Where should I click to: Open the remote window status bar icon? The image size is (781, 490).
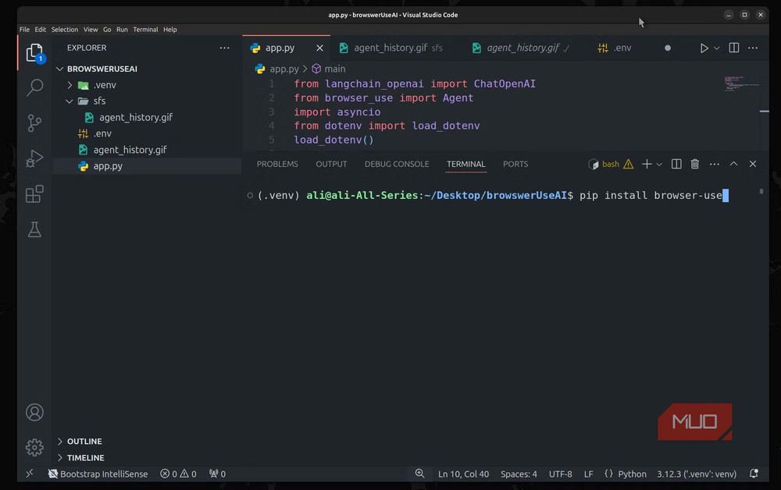(30, 474)
